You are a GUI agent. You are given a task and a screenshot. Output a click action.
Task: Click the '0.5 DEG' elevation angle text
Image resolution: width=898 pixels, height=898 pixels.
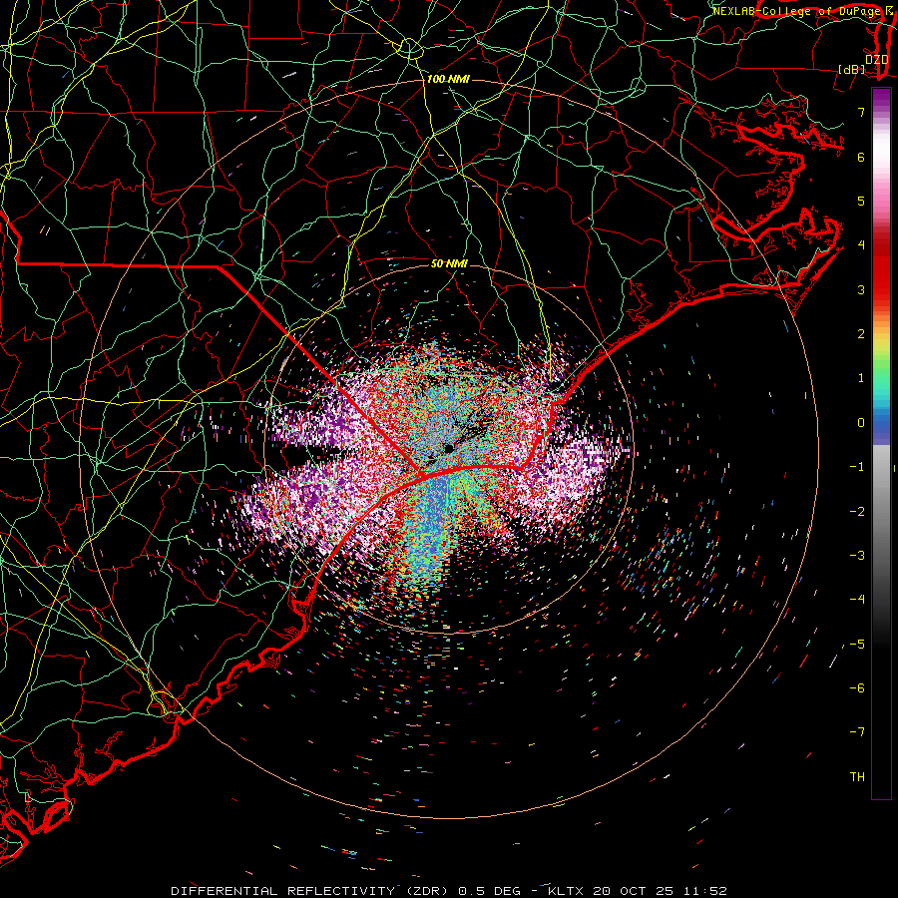[x=490, y=891]
